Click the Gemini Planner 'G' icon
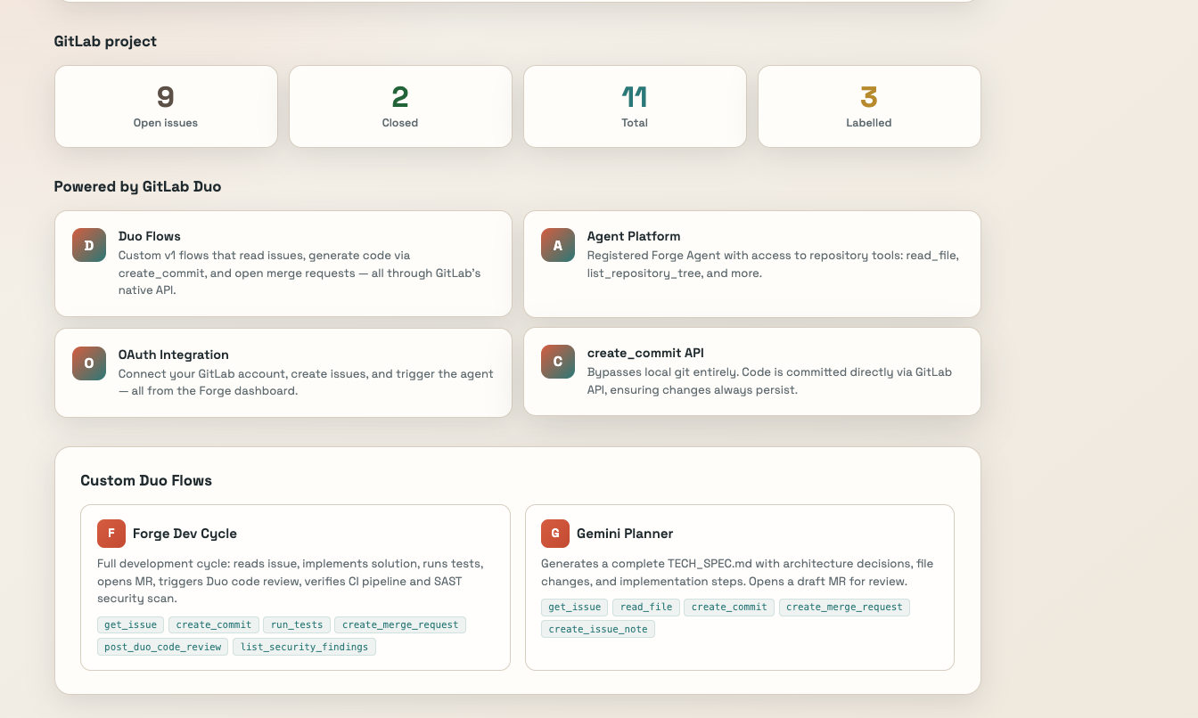Screen dimensions: 1198x718 555,534
